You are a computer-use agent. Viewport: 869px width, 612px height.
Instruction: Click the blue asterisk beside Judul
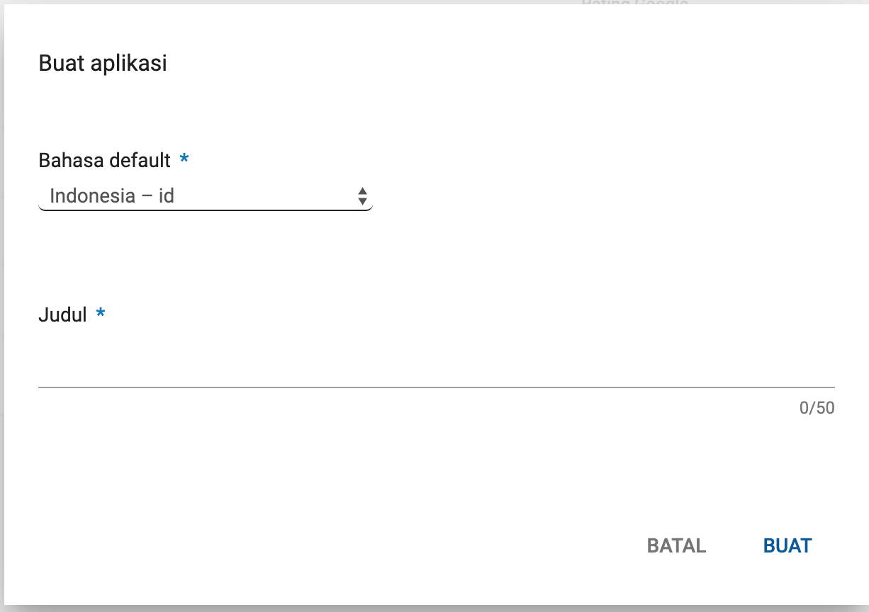[x=101, y=314]
